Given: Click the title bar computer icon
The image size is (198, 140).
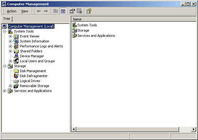Looking at the screenshot, I should coord(4,4).
